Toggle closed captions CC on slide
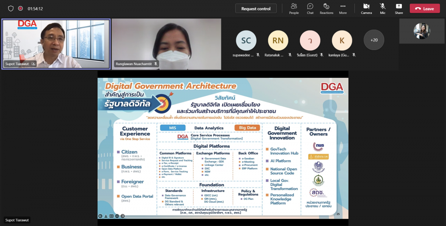The image size is (446, 226). click(111, 216)
